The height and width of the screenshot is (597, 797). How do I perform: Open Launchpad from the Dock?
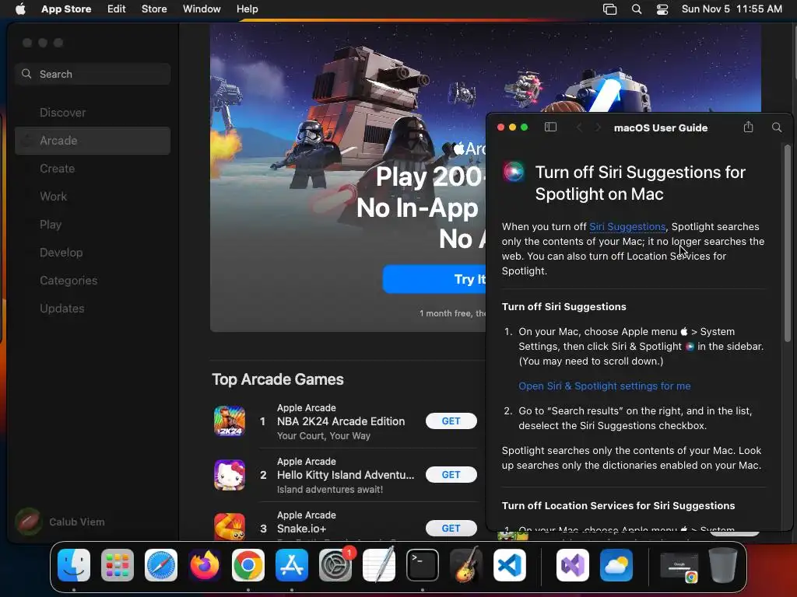118,565
